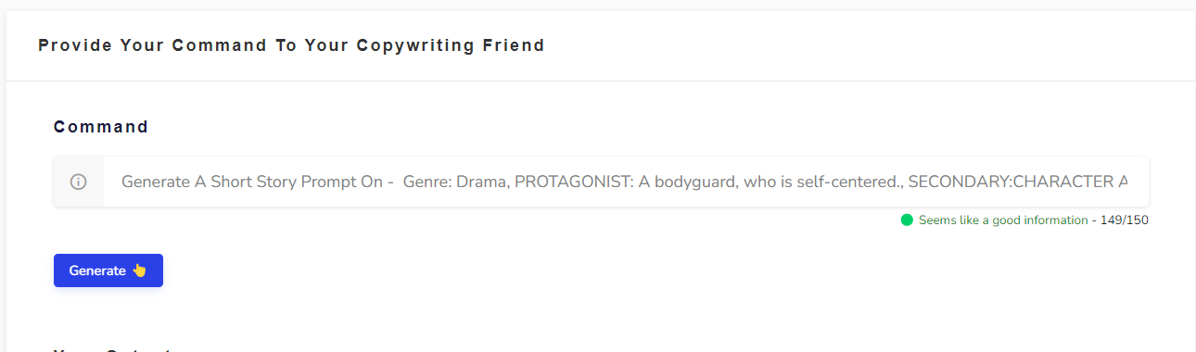Viewport: 1196px width, 352px height.
Task: Click the 149/150 character counter
Action: pyautogui.click(x=1125, y=220)
